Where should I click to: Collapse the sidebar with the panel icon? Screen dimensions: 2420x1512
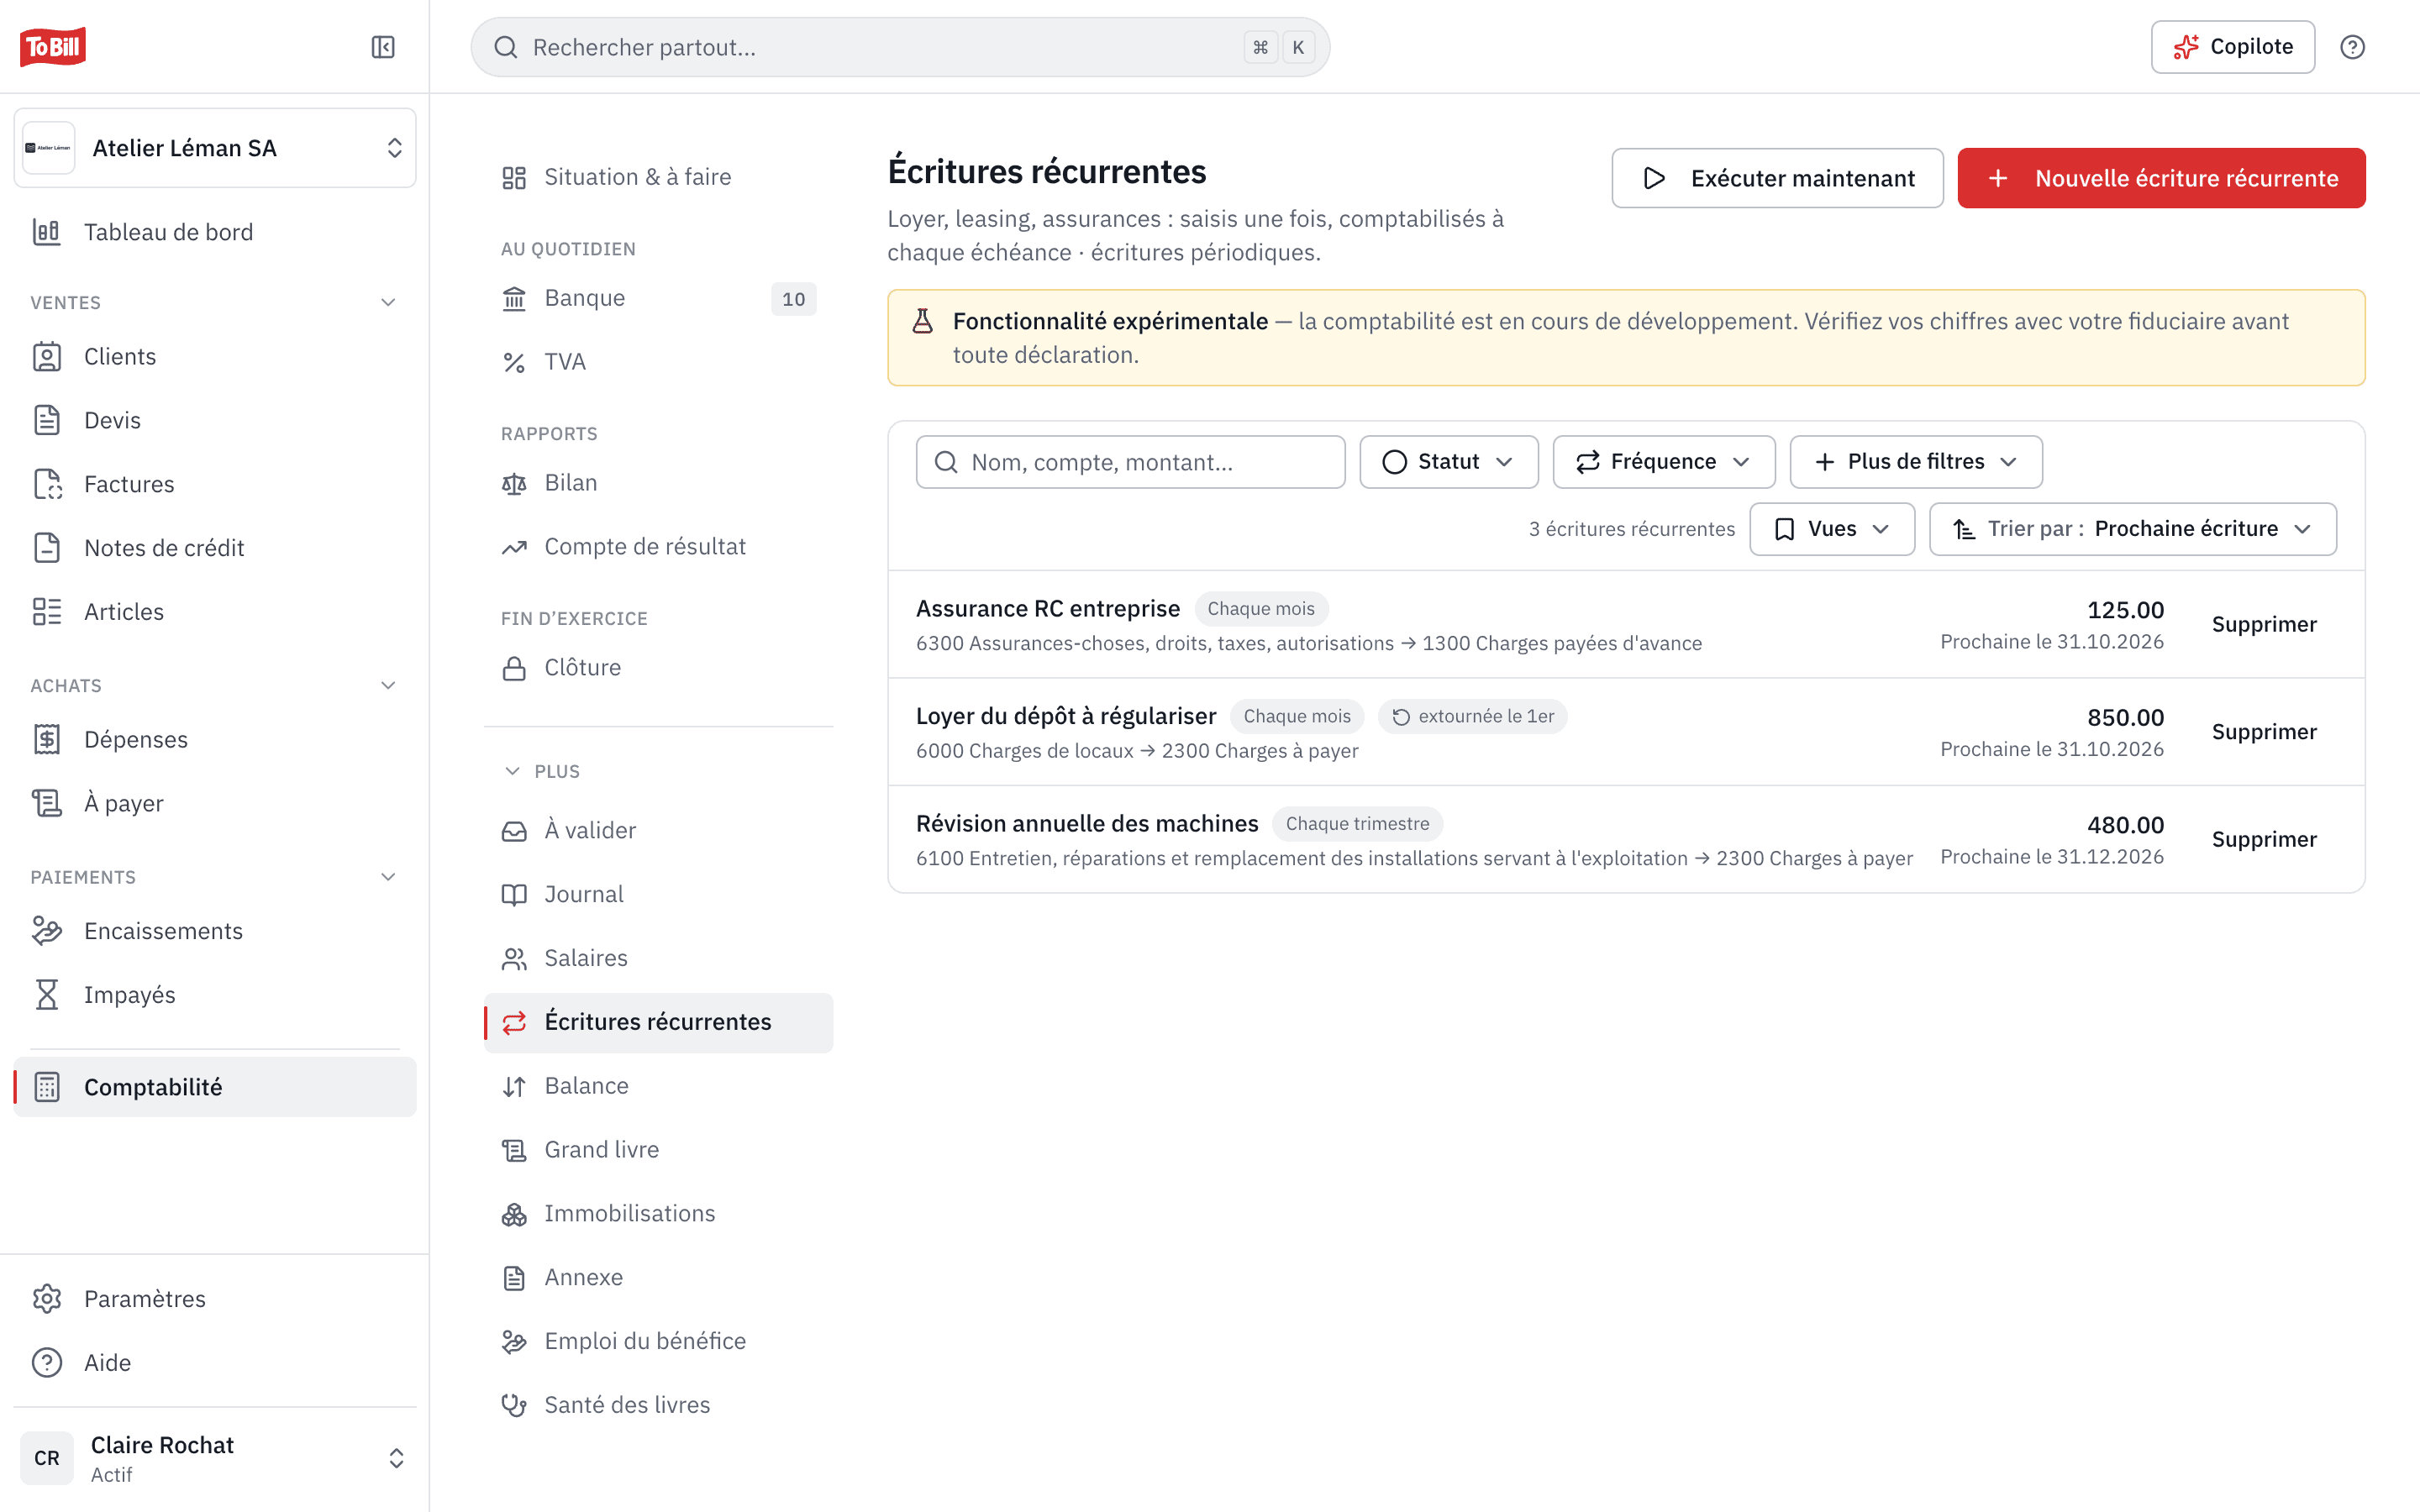coord(383,47)
